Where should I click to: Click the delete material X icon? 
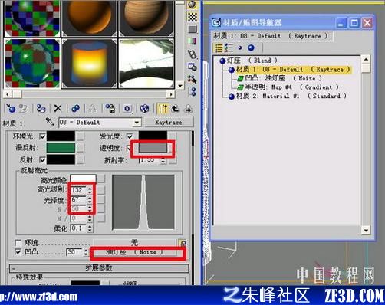58,109
